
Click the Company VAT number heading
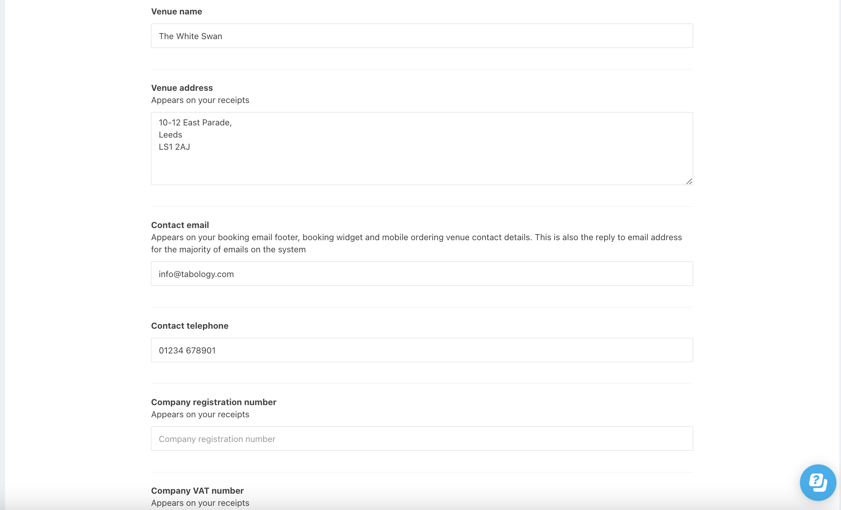pos(197,491)
